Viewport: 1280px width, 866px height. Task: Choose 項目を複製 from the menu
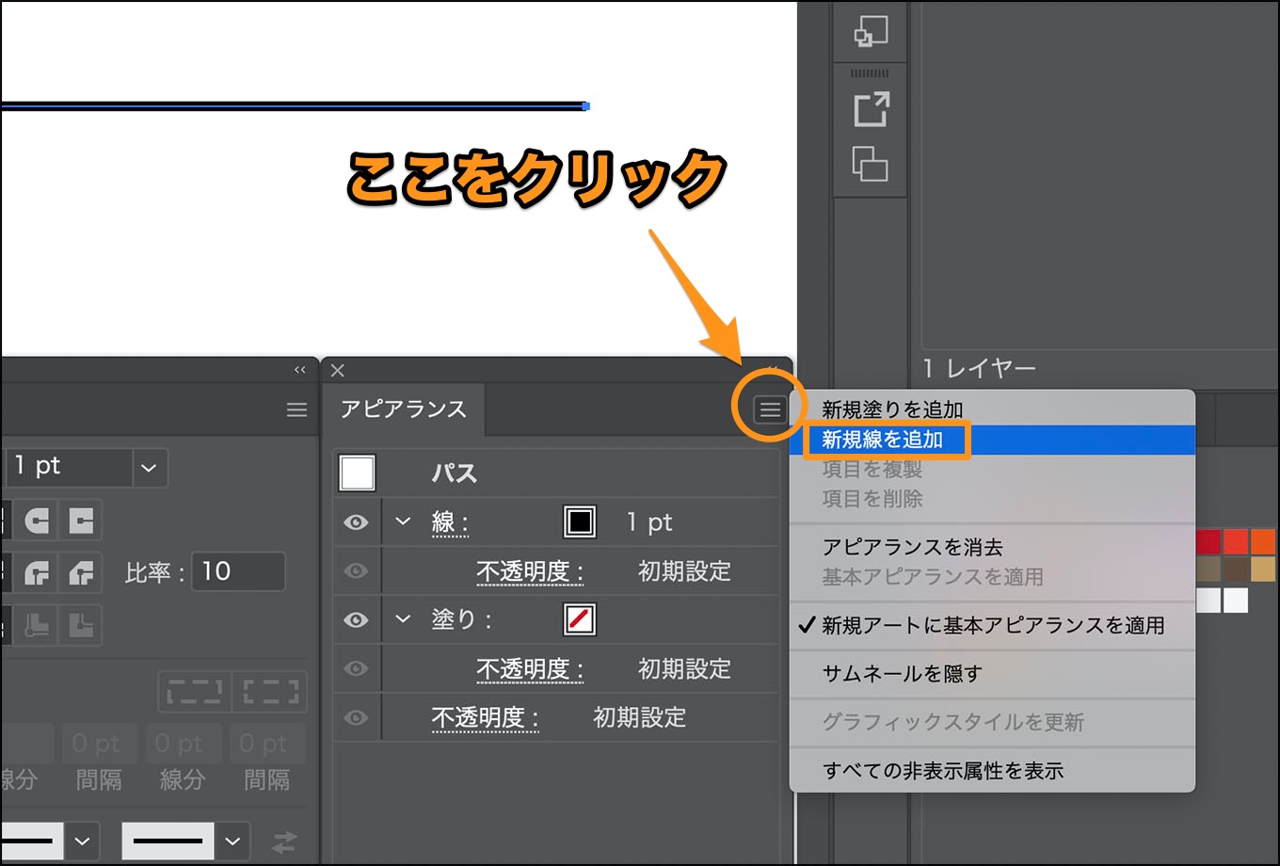(x=993, y=469)
